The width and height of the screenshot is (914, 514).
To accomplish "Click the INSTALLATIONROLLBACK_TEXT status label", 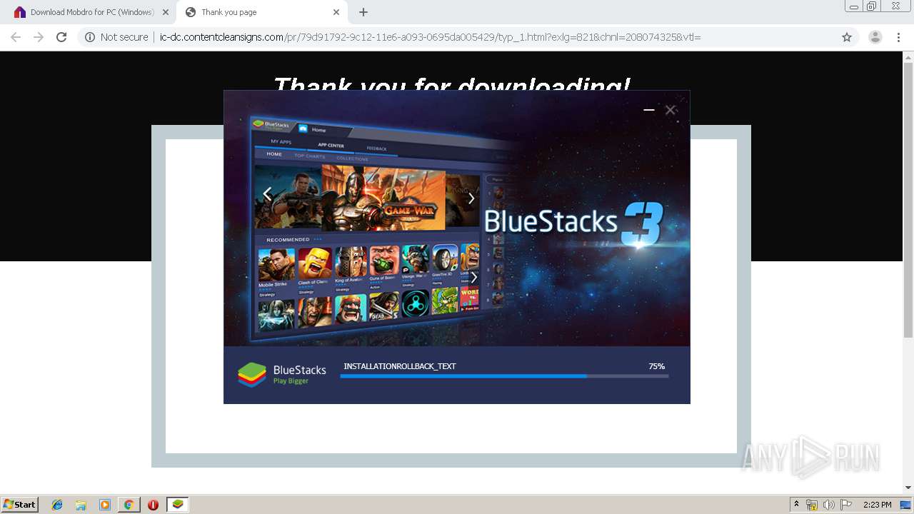I will pyautogui.click(x=400, y=366).
